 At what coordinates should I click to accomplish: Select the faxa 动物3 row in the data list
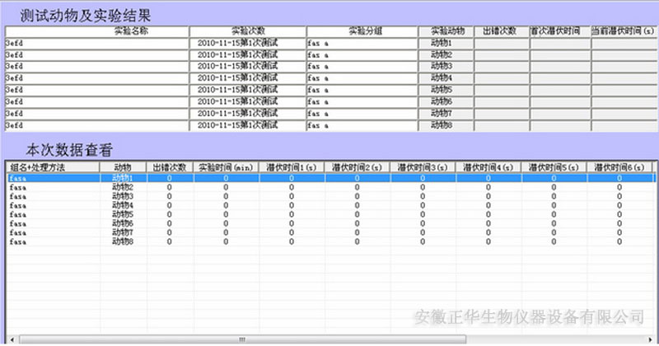tap(331, 196)
